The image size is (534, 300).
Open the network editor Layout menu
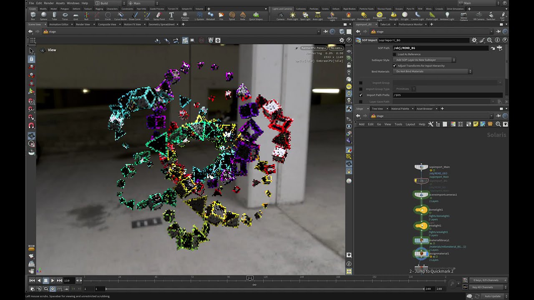pos(411,124)
